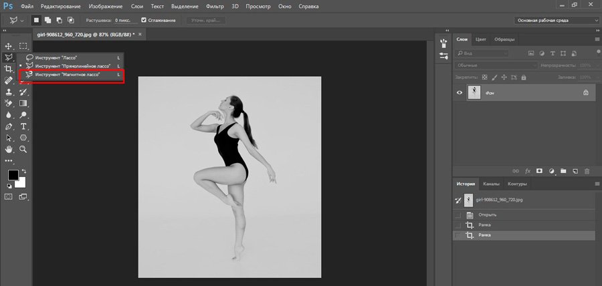Enable the Сглаживание anti-alias checkbox

tap(143, 21)
